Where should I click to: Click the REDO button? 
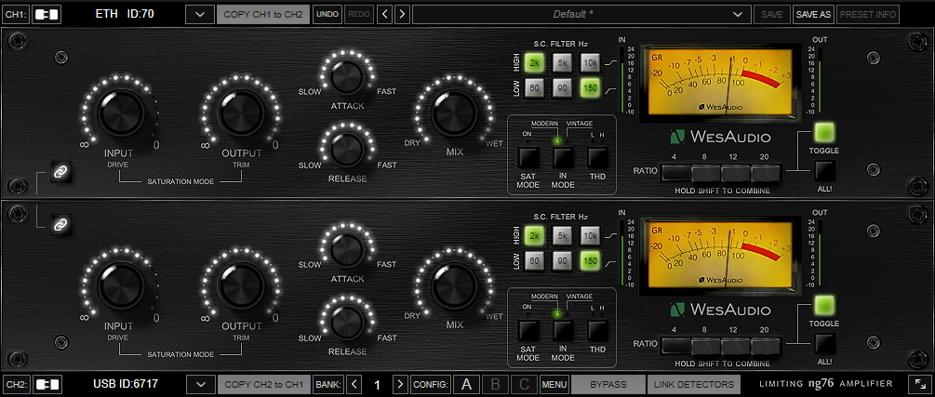coord(358,14)
